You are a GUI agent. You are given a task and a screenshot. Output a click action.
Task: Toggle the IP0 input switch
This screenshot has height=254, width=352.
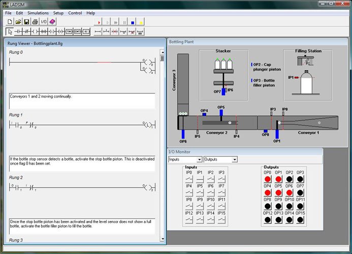click(189, 179)
